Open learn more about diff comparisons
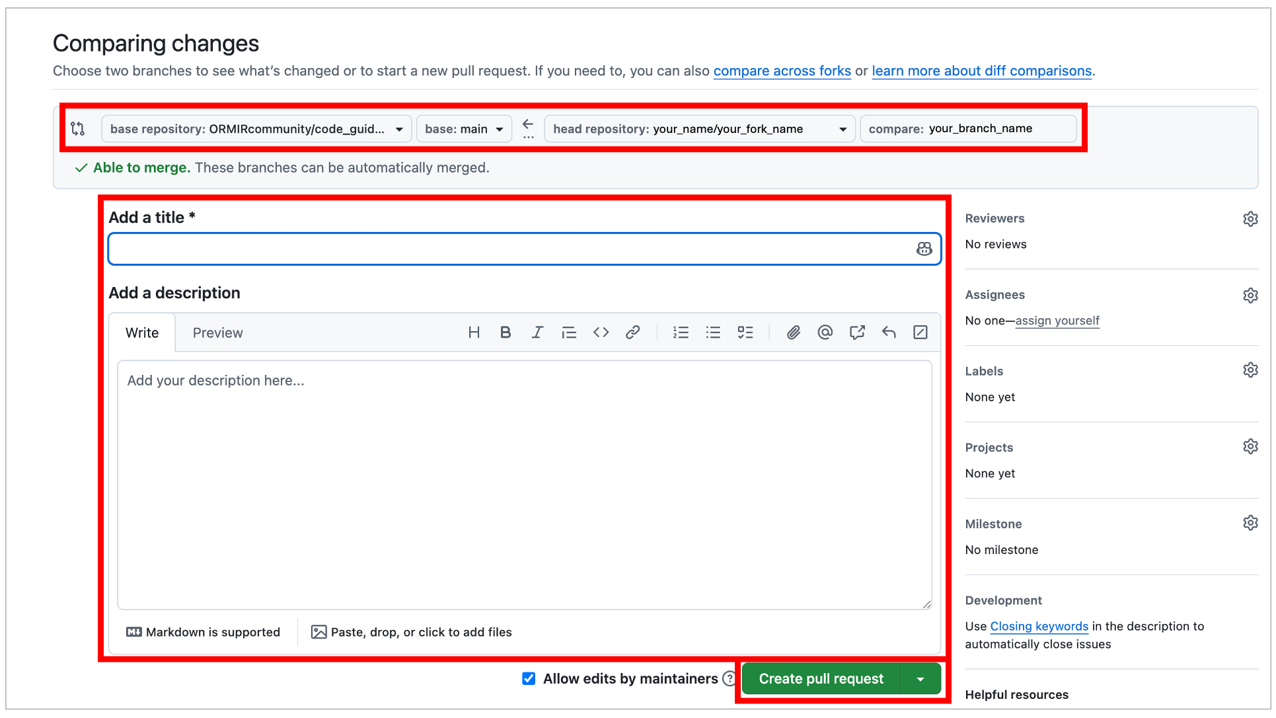Viewport: 1276px width, 718px height. tap(981, 71)
